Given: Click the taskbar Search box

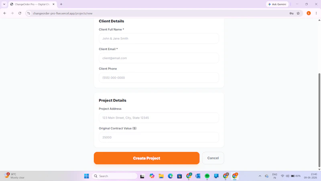Looking at the screenshot, I should [x=115, y=176].
